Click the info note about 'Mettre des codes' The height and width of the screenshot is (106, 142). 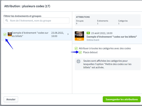click(x=107, y=64)
